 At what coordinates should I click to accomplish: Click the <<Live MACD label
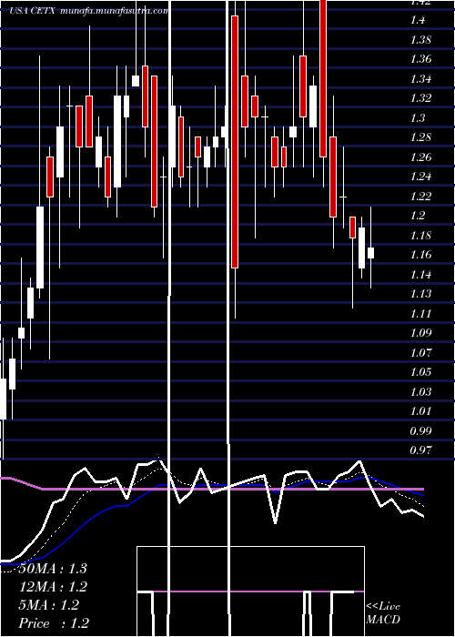(383, 613)
